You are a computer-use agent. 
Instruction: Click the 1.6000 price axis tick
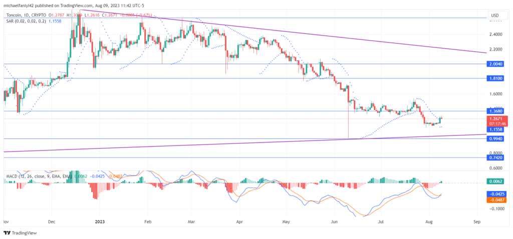(495, 94)
